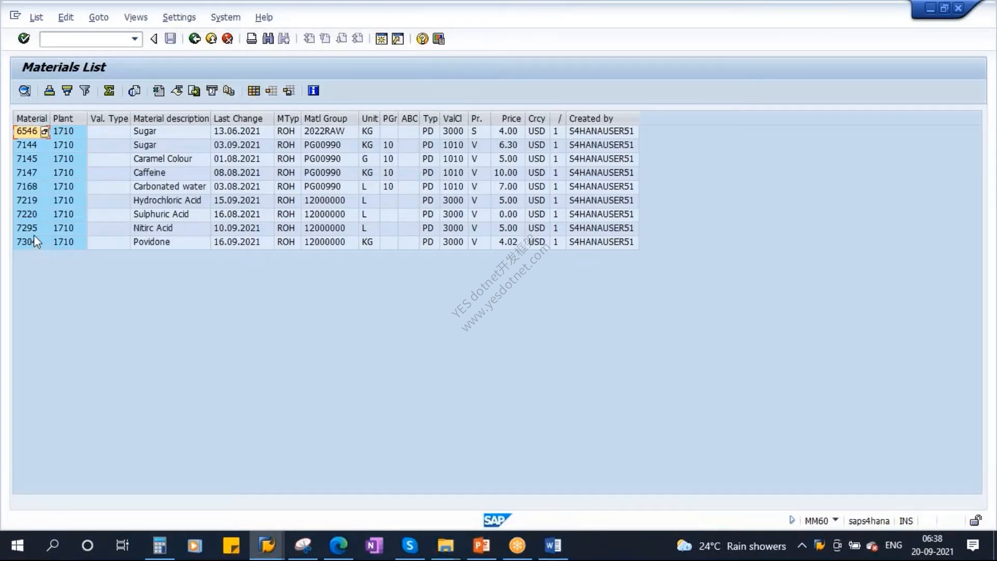
Task: Open Microsoft Edge from the taskbar
Action: [x=339, y=545]
